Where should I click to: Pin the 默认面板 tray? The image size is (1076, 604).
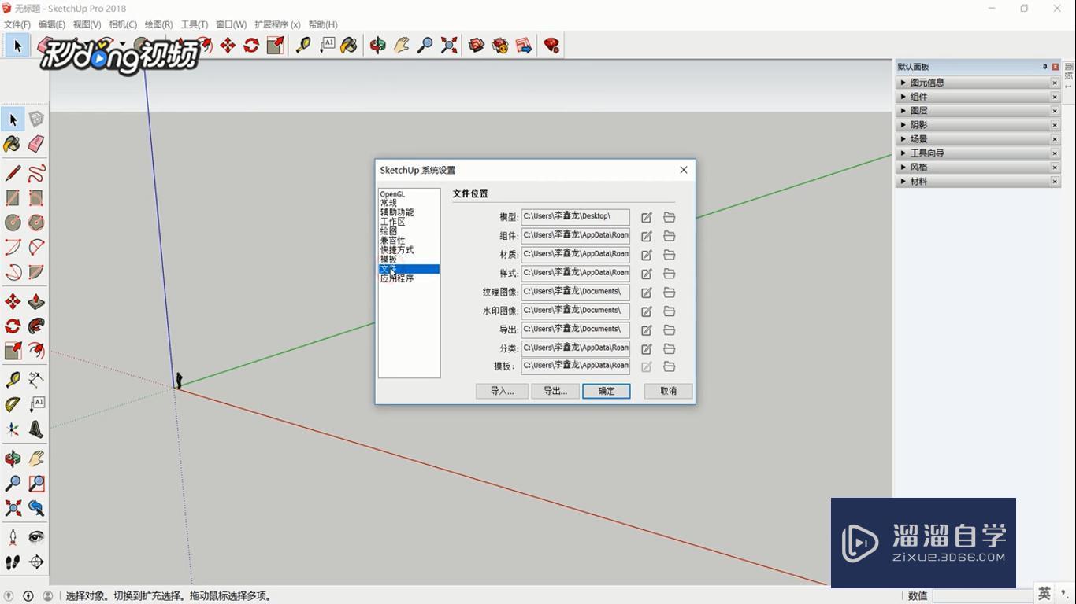[1045, 67]
